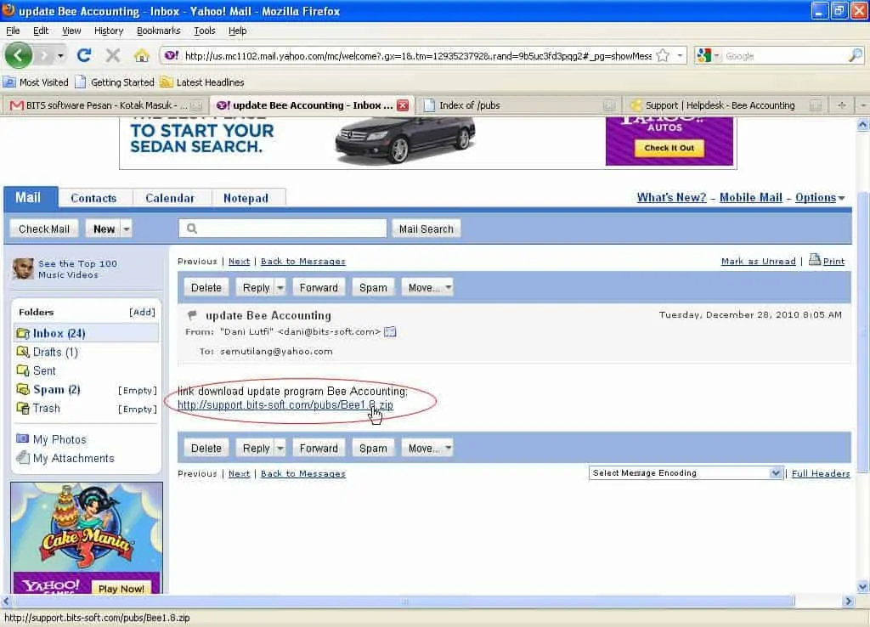Open the Sent folder icon
This screenshot has height=627, width=870.
pos(23,370)
